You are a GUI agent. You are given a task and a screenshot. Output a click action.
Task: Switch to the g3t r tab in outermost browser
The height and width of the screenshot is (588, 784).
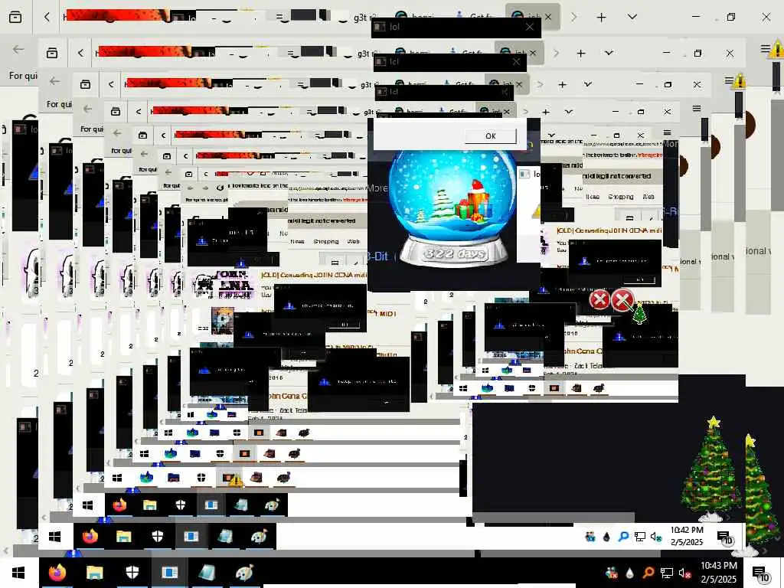click(x=365, y=18)
